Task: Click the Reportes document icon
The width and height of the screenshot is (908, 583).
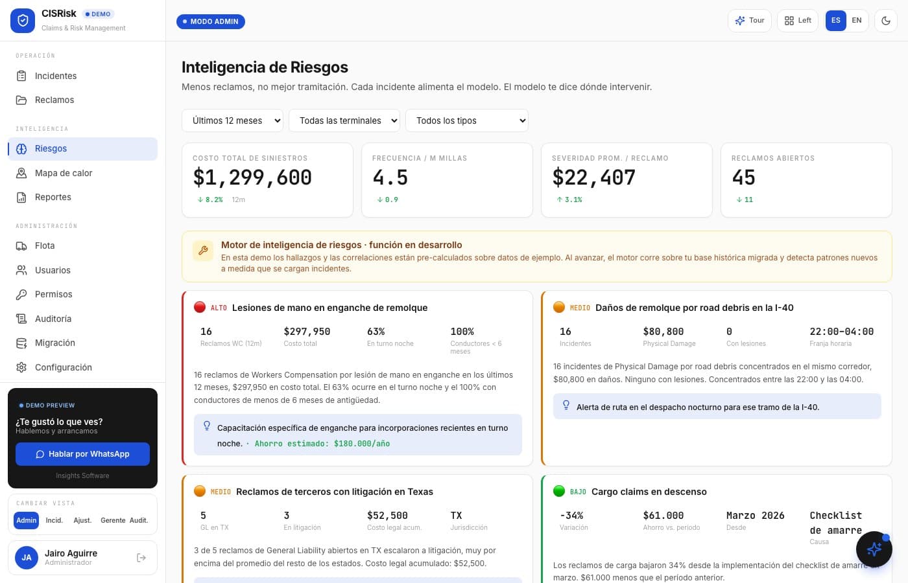Action: (21, 197)
